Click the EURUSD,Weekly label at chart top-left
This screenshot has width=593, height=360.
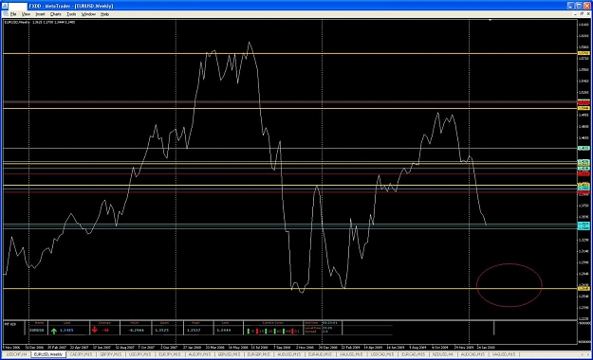coord(17,23)
